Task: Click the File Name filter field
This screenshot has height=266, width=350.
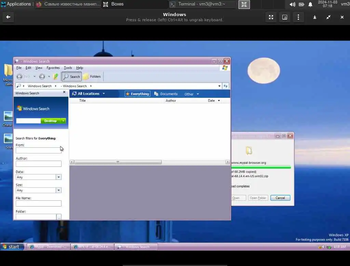Action: click(38, 203)
